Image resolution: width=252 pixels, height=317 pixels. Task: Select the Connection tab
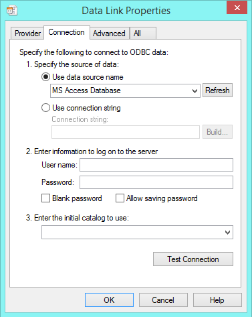(67, 32)
